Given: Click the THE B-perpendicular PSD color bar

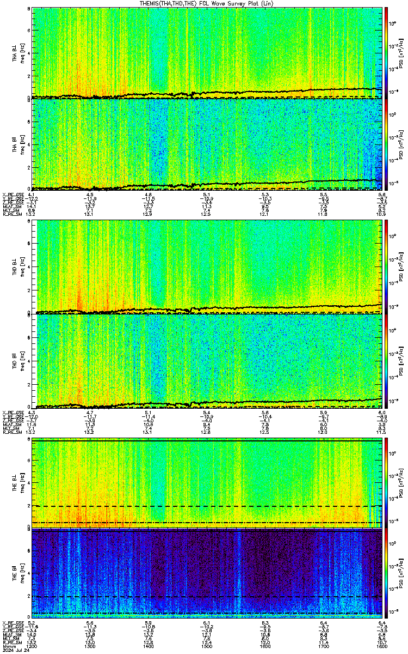Looking at the screenshot, I should click(387, 482).
